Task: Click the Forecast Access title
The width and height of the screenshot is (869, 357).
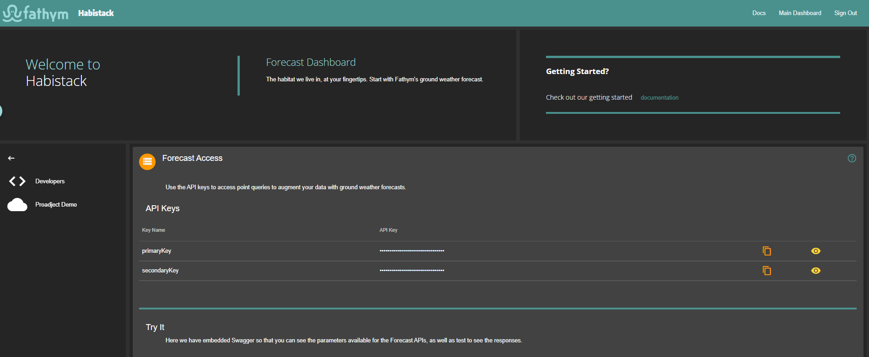Action: point(192,158)
